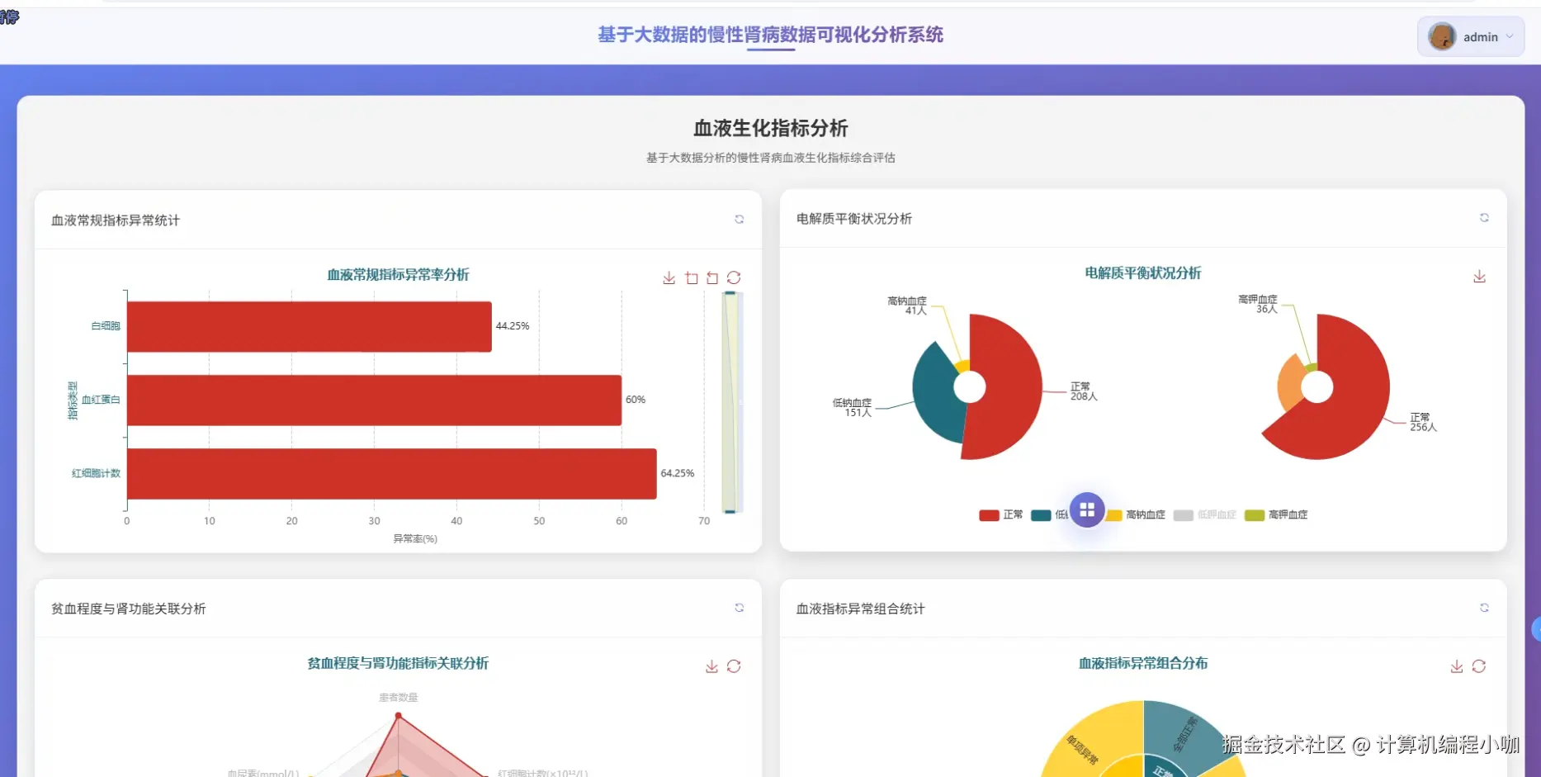
Task: Refresh the 血液常规指标异常统计 card
Action: (740, 220)
